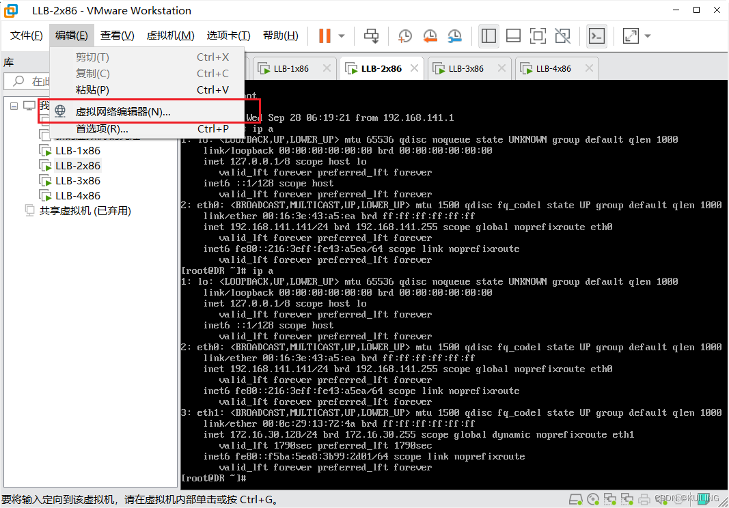Image resolution: width=729 pixels, height=508 pixels.
Task: Click the tab icon on LLB-4x86 tab
Action: click(526, 69)
